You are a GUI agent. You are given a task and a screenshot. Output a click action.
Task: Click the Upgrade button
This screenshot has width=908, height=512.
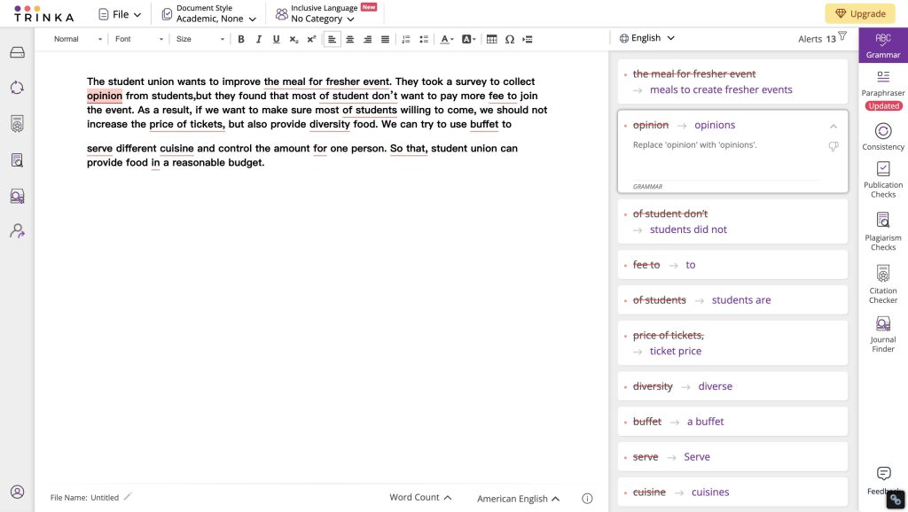coord(859,13)
